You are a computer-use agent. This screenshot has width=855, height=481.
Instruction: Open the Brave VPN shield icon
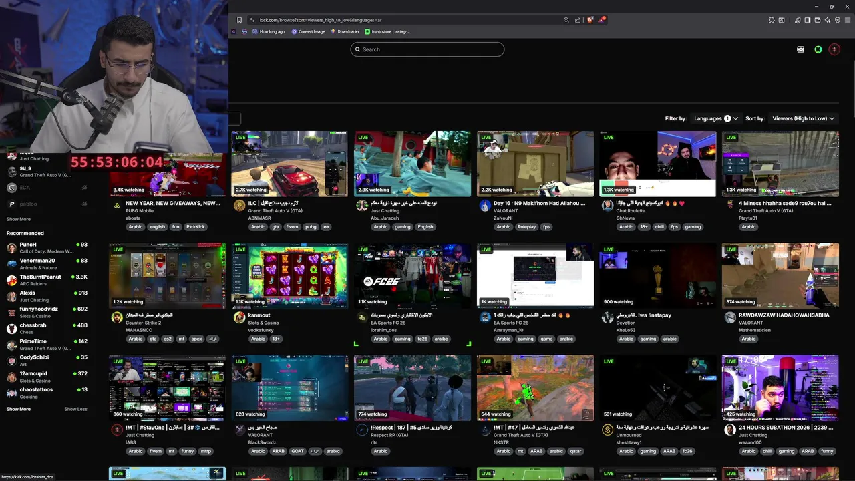coord(838,20)
